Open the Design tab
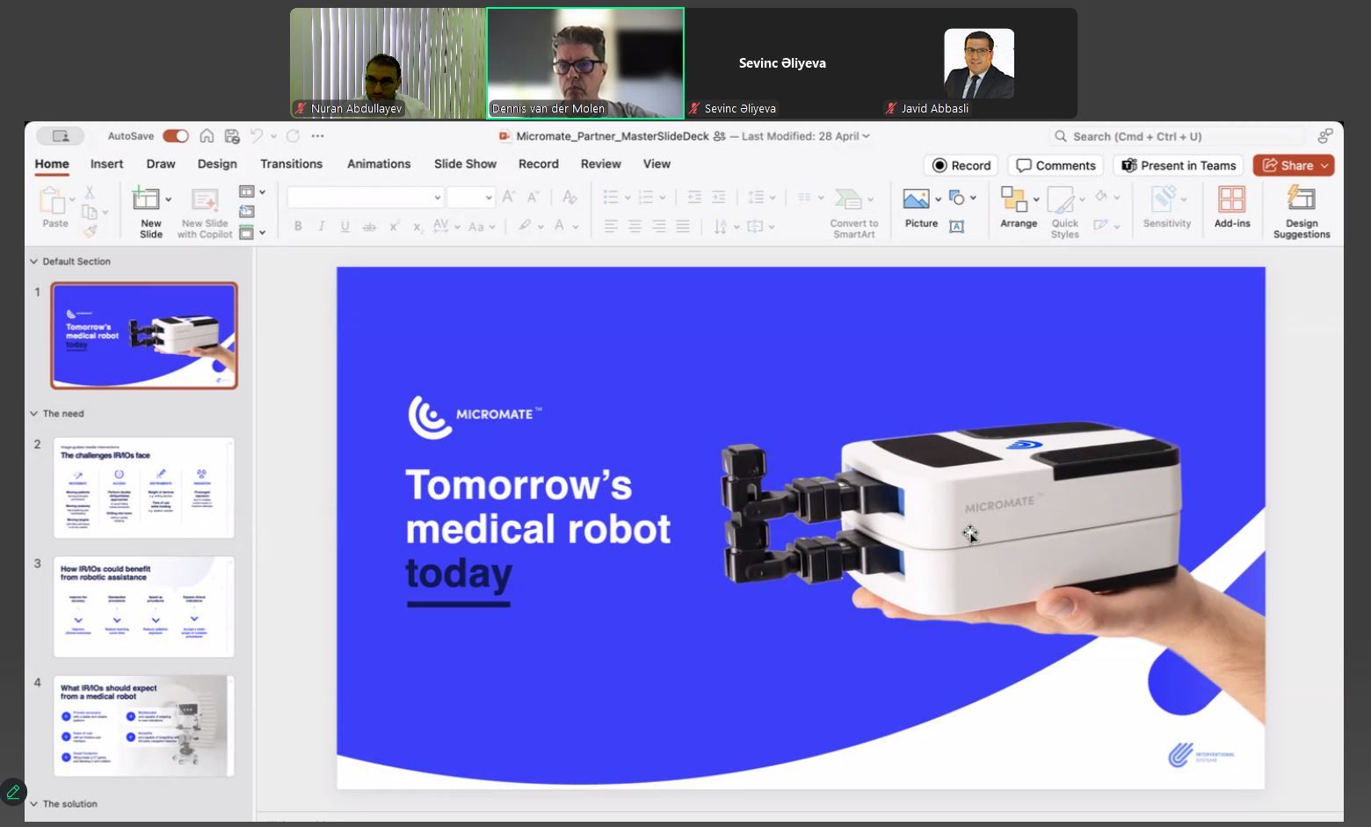1371x827 pixels. pyautogui.click(x=217, y=164)
